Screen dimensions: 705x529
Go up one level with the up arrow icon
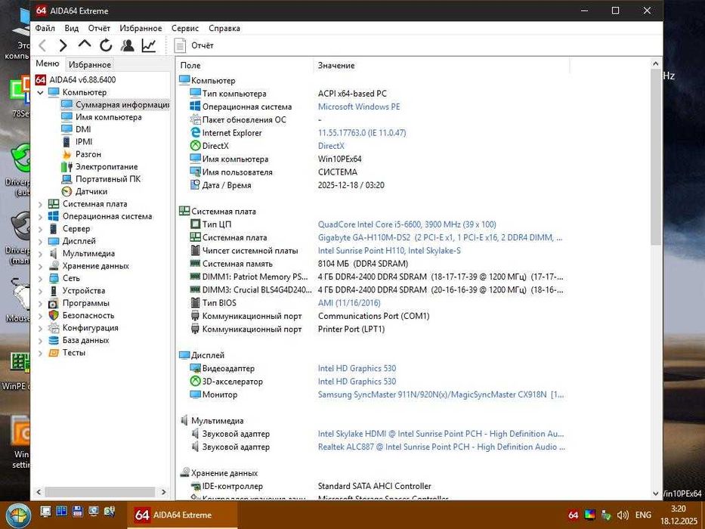[x=85, y=44]
